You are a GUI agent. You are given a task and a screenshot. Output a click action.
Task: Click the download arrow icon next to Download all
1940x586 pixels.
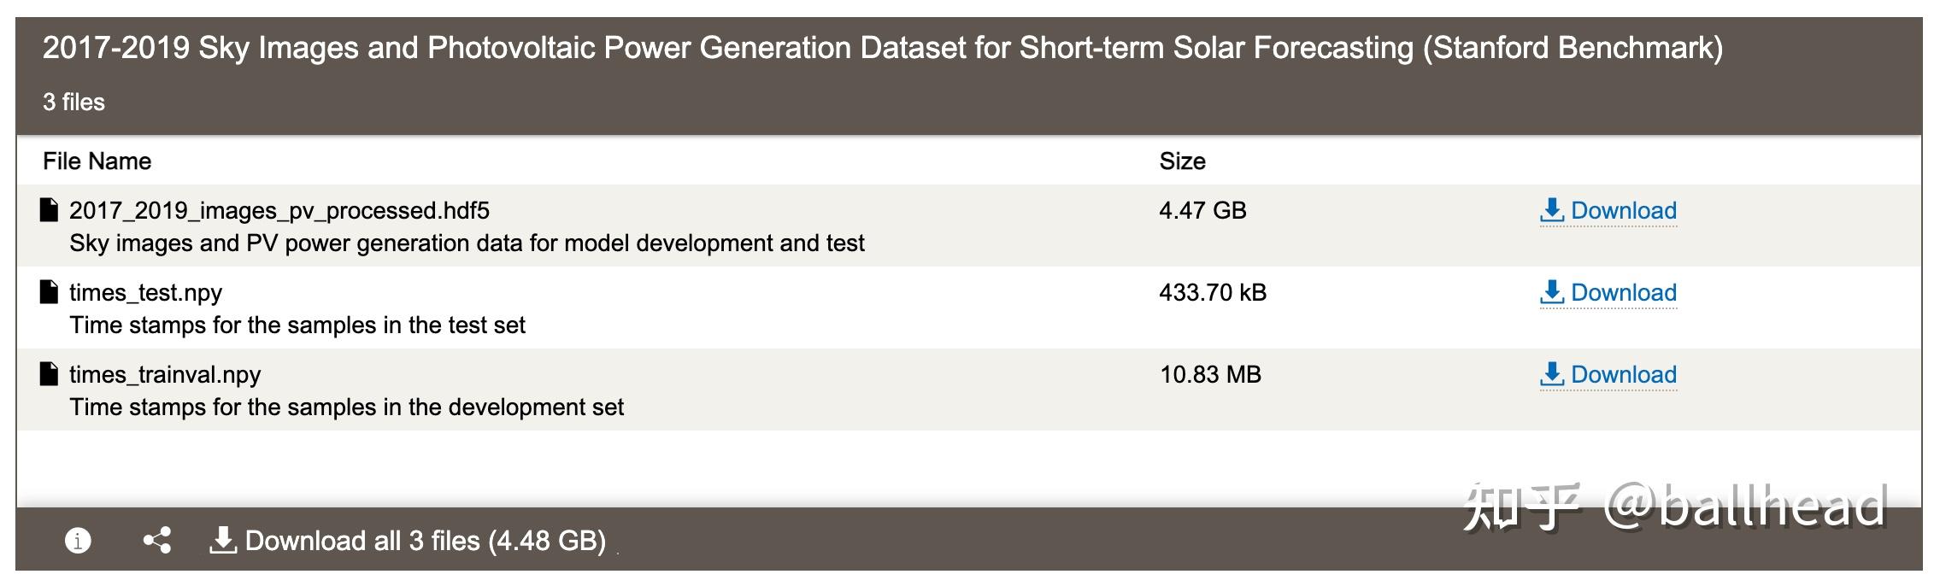point(223,538)
